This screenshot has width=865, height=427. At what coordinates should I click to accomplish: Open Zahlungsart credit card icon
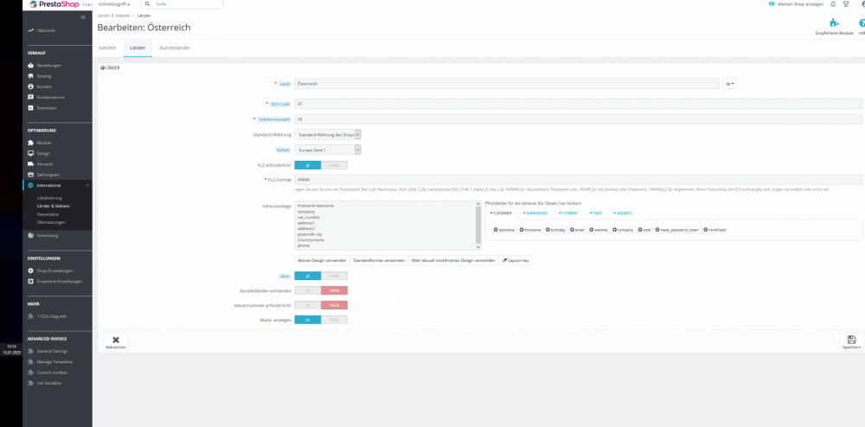click(31, 175)
